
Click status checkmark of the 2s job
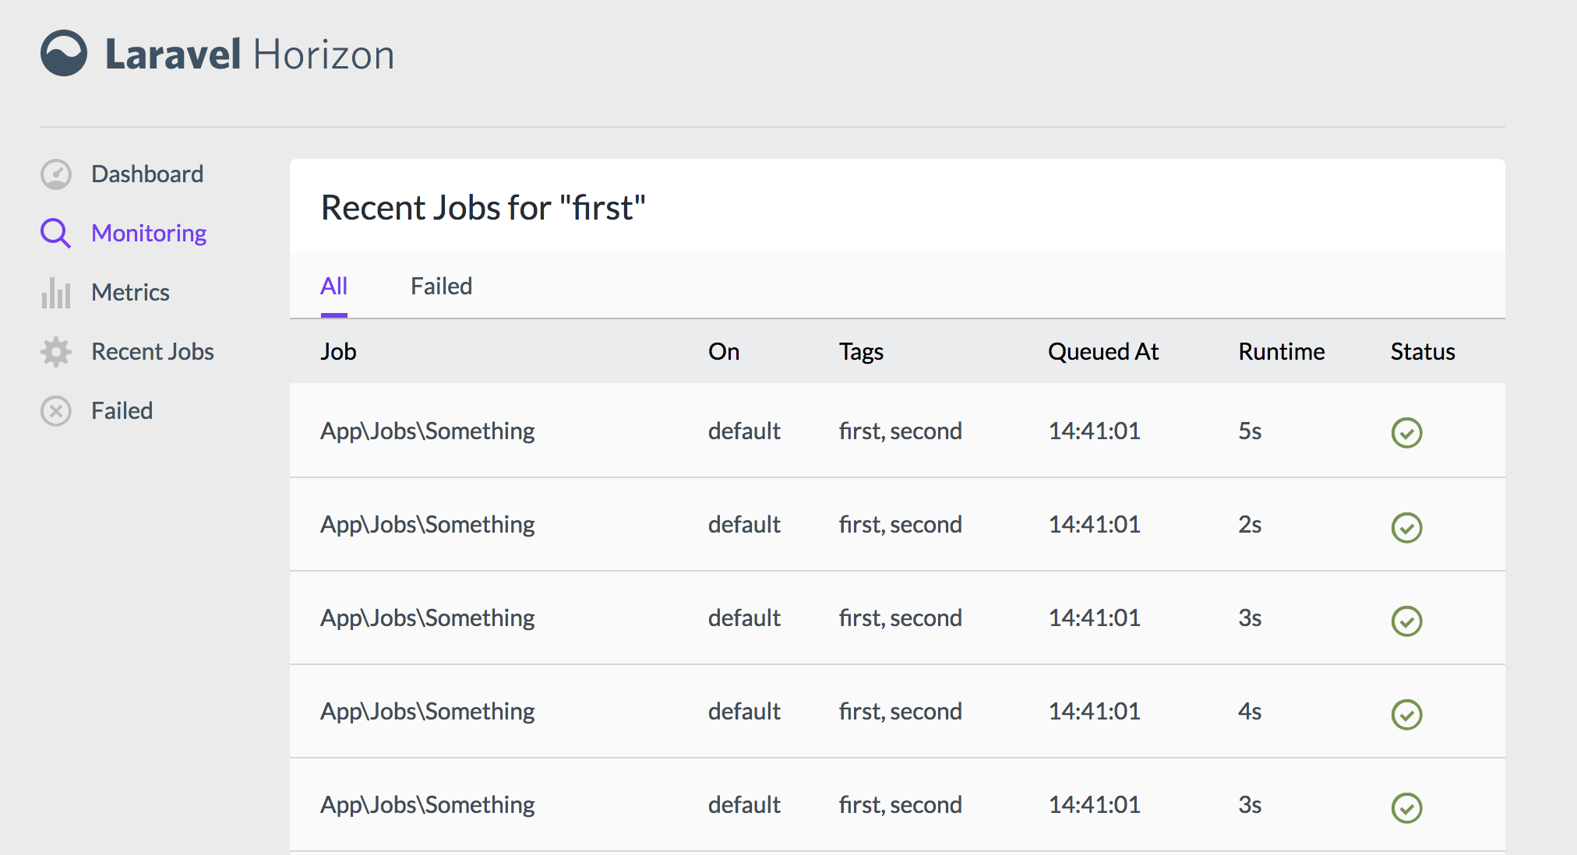1406,527
